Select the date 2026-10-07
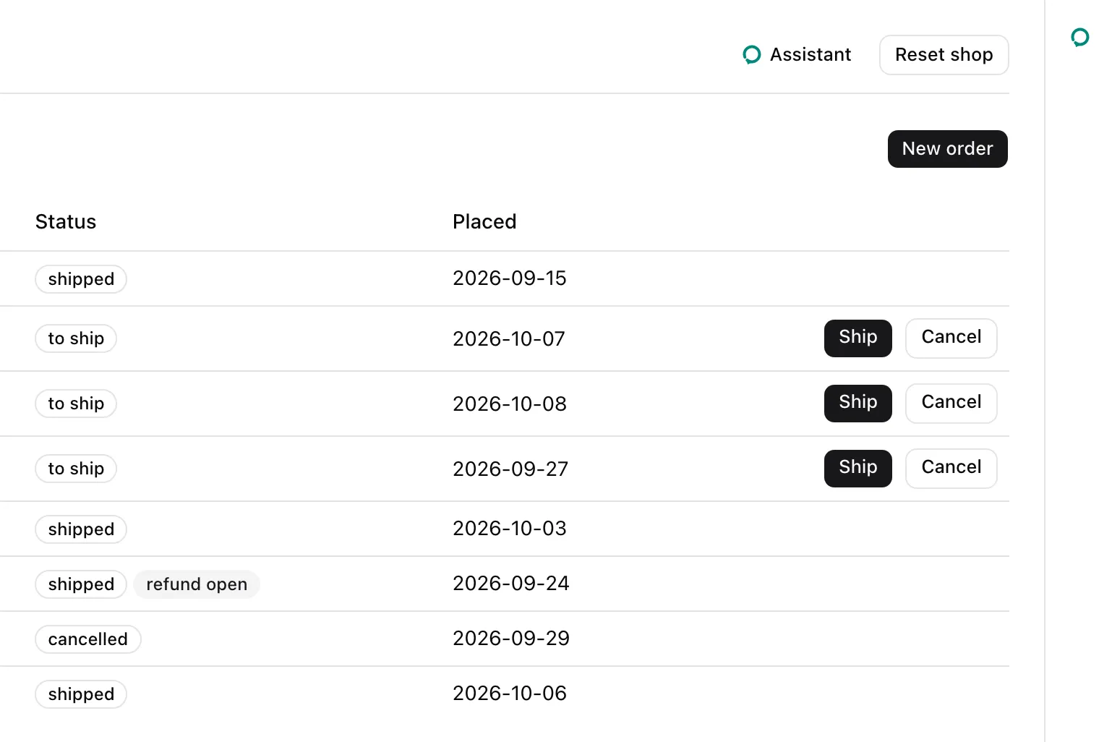Image resolution: width=1112 pixels, height=742 pixels. (509, 339)
